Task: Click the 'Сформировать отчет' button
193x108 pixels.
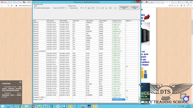Action: [x=124, y=7]
